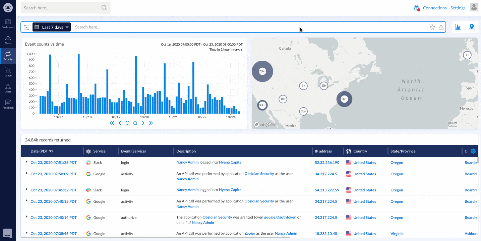This screenshot has height=241, width=481.
Task: Open Connections from the top menu
Action: click(x=435, y=8)
